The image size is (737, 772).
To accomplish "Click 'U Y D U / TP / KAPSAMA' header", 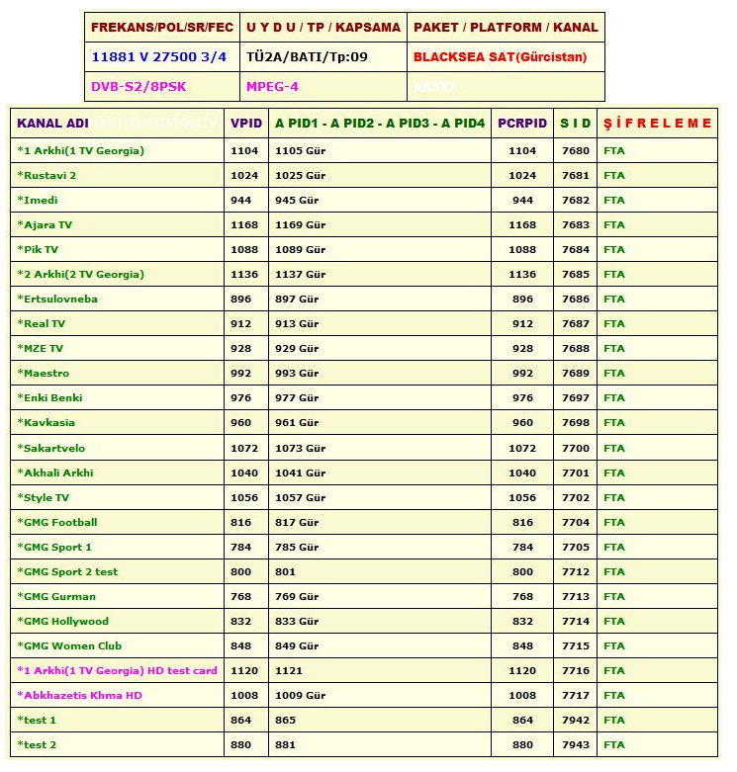I will pos(323,27).
